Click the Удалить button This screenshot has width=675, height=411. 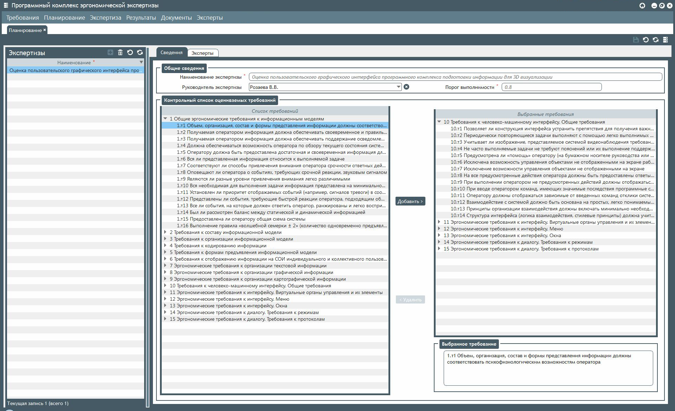tap(410, 300)
